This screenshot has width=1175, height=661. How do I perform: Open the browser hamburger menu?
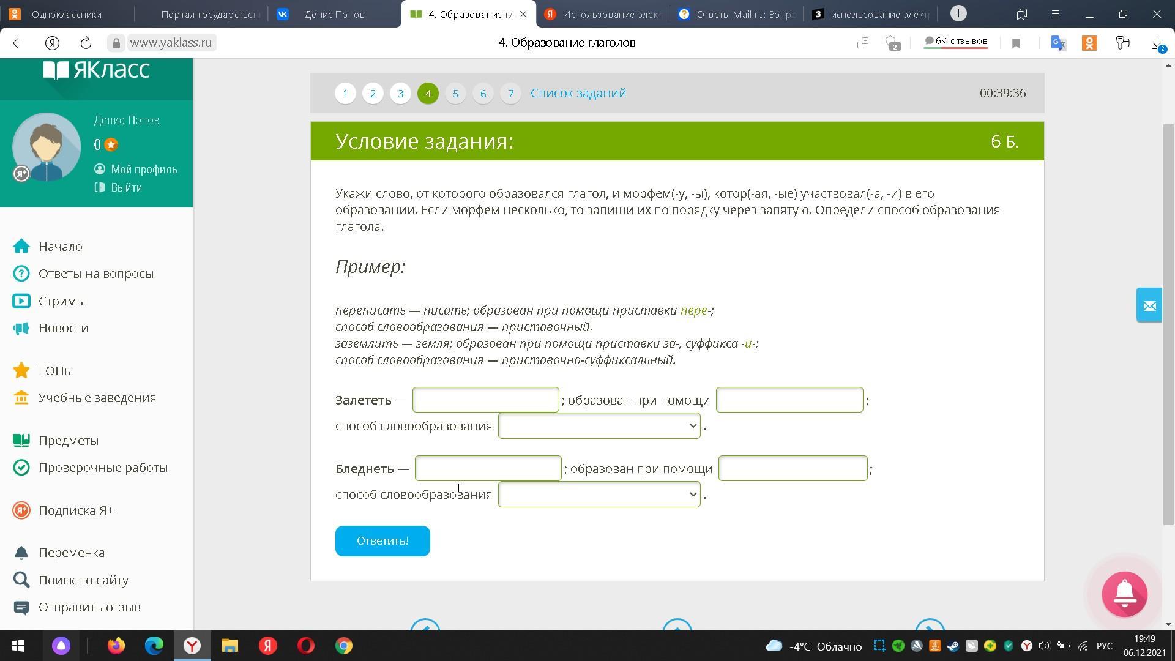click(x=1055, y=14)
